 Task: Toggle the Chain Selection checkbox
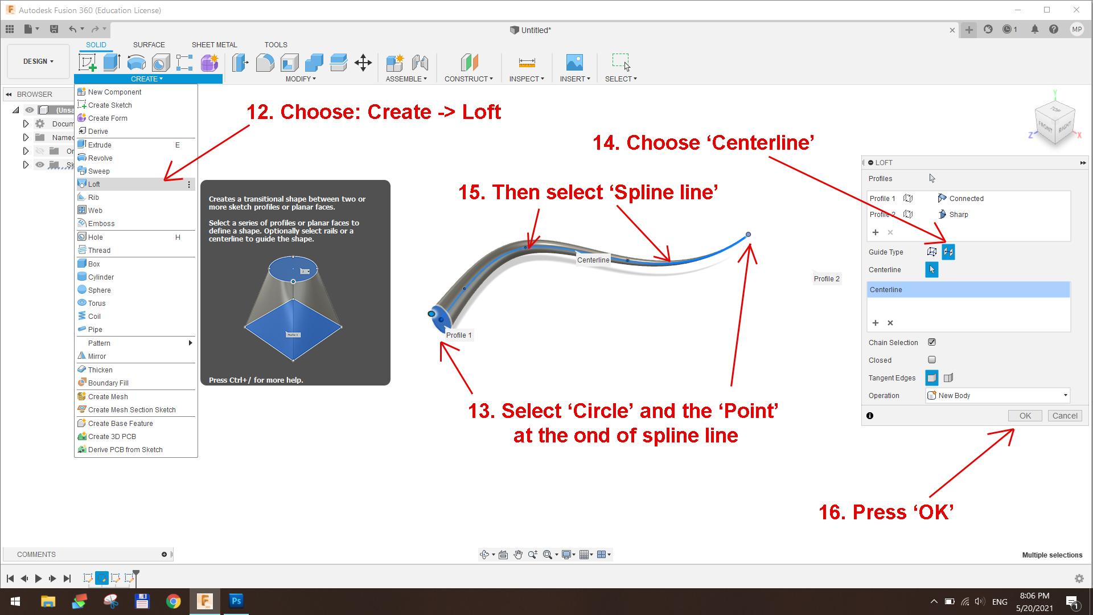tap(932, 342)
